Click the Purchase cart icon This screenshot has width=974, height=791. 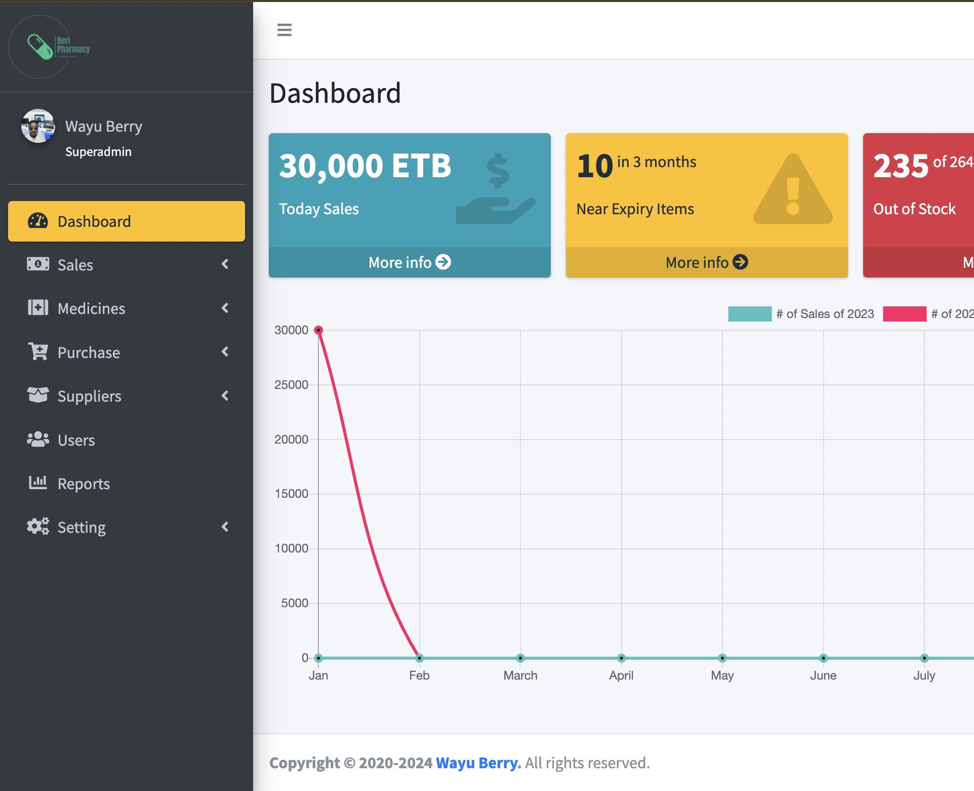38,352
